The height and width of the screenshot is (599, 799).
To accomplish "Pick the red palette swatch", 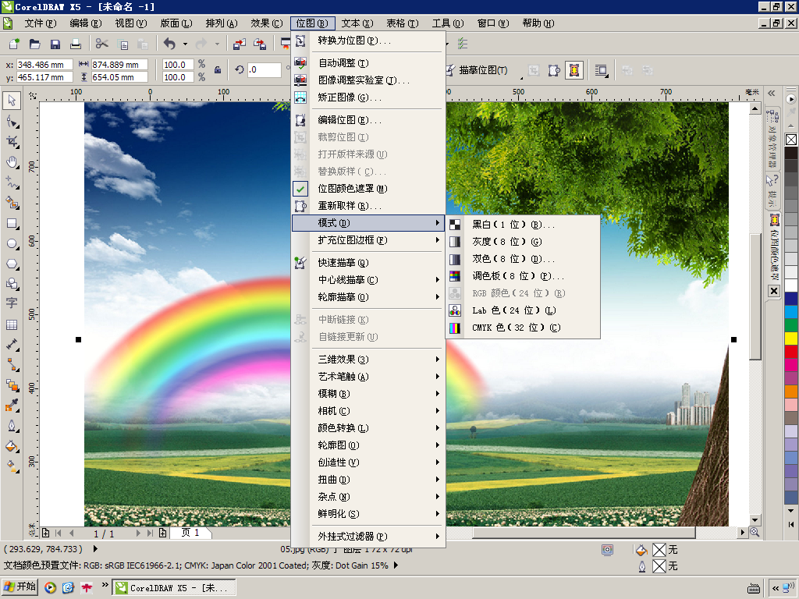I will pos(791,351).
